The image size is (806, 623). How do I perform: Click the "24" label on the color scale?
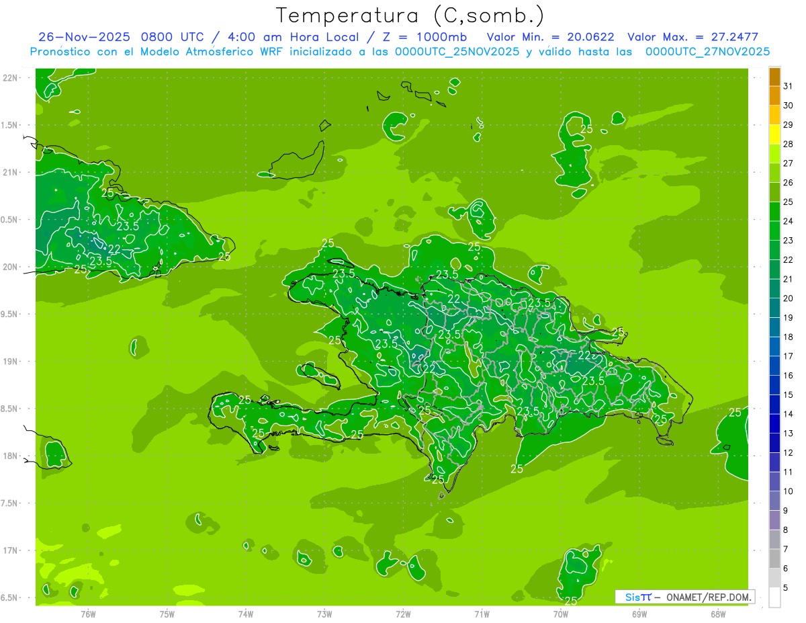coord(789,221)
